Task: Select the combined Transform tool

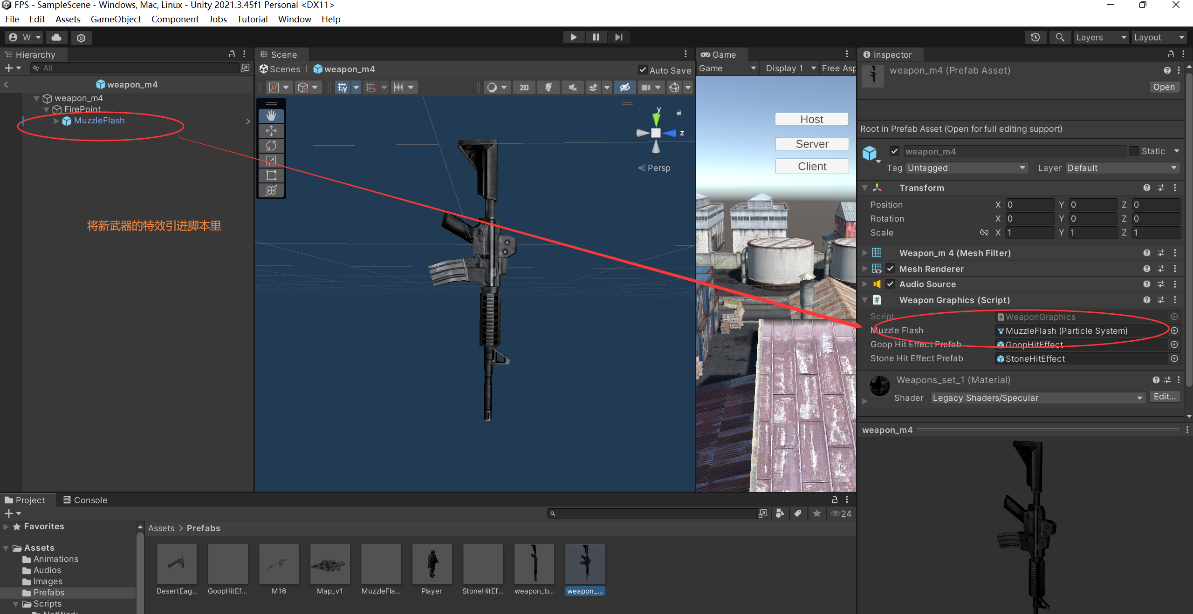Action: (x=271, y=190)
